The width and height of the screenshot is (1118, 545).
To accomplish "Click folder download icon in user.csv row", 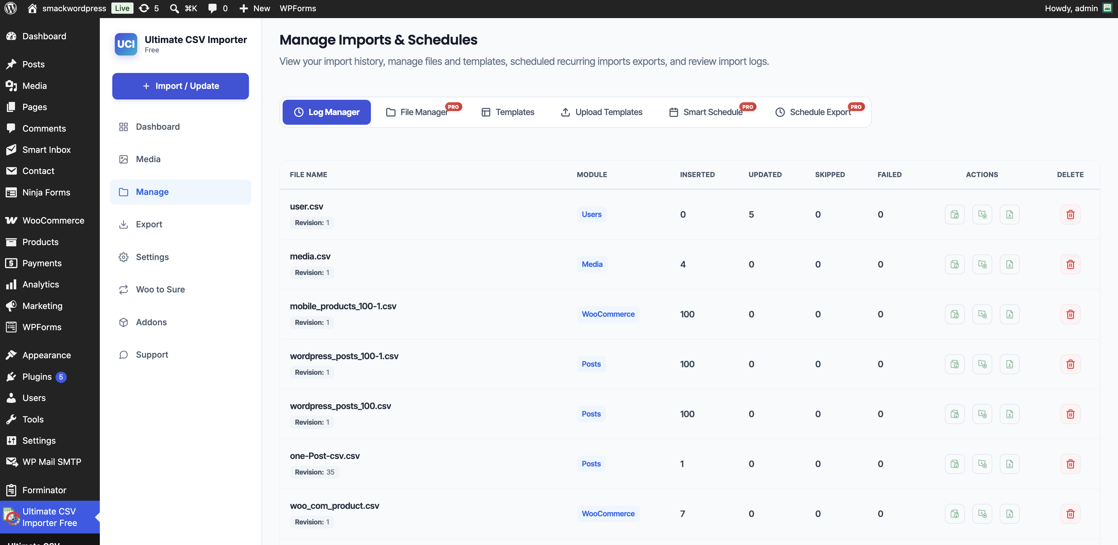I will pos(954,215).
